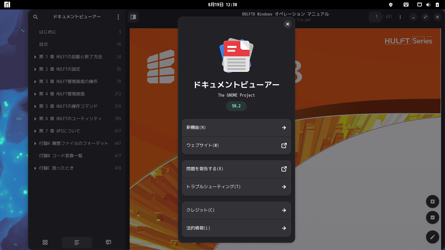Click the external link icon for ウェブサイト(W)
This screenshot has height=250, width=445.
tap(284, 146)
